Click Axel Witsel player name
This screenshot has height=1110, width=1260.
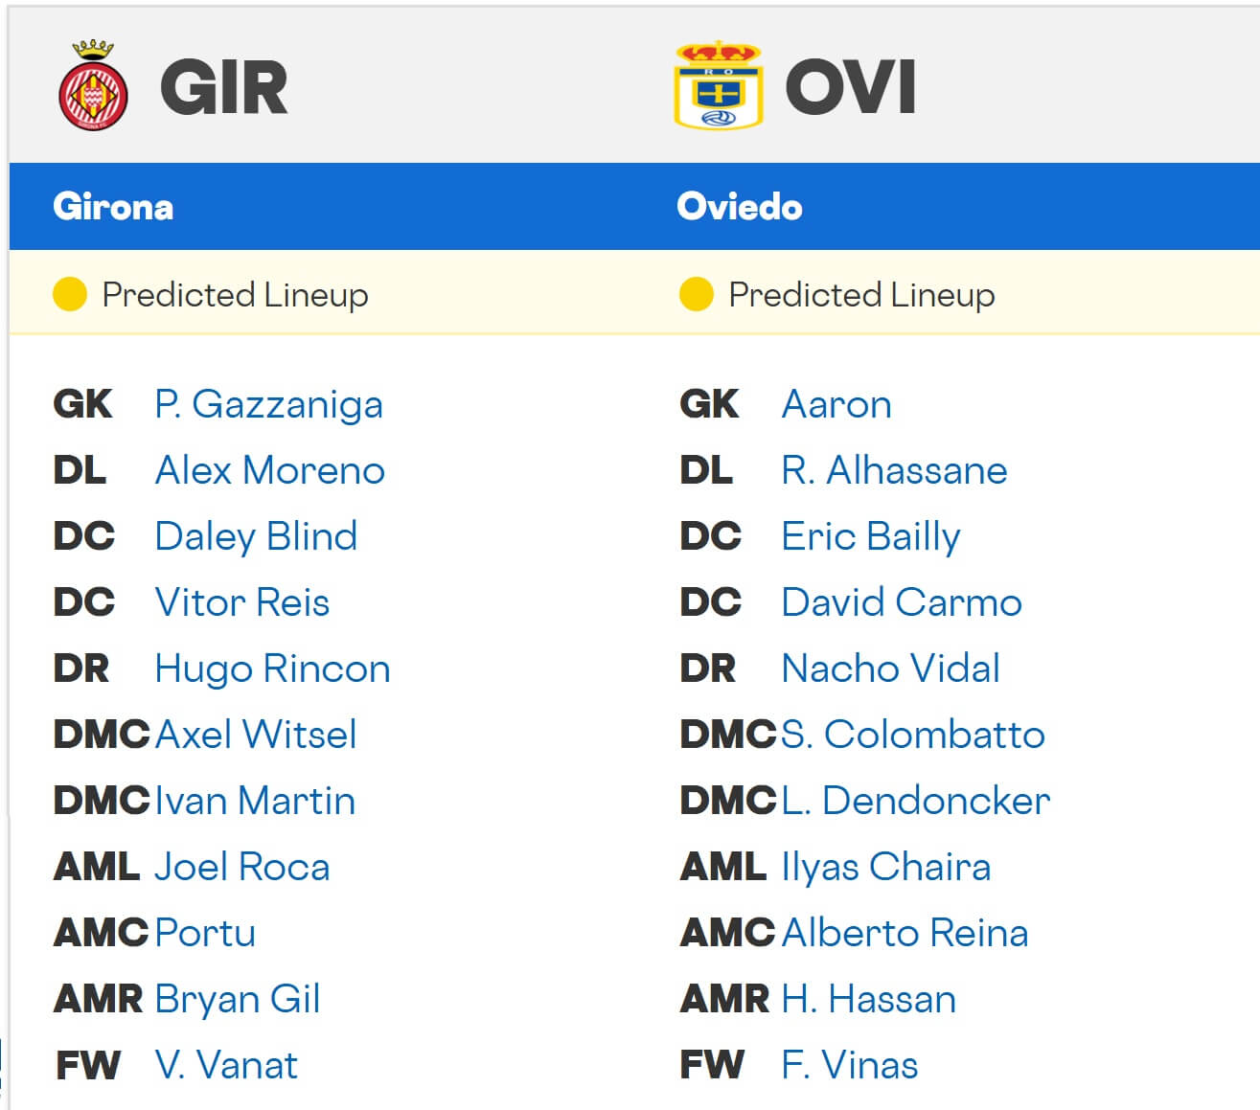coord(256,735)
